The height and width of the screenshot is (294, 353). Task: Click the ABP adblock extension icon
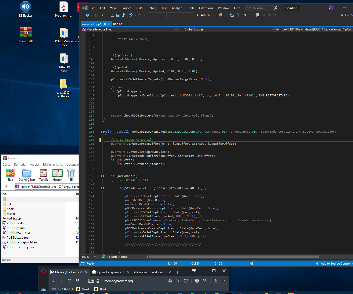197,281
